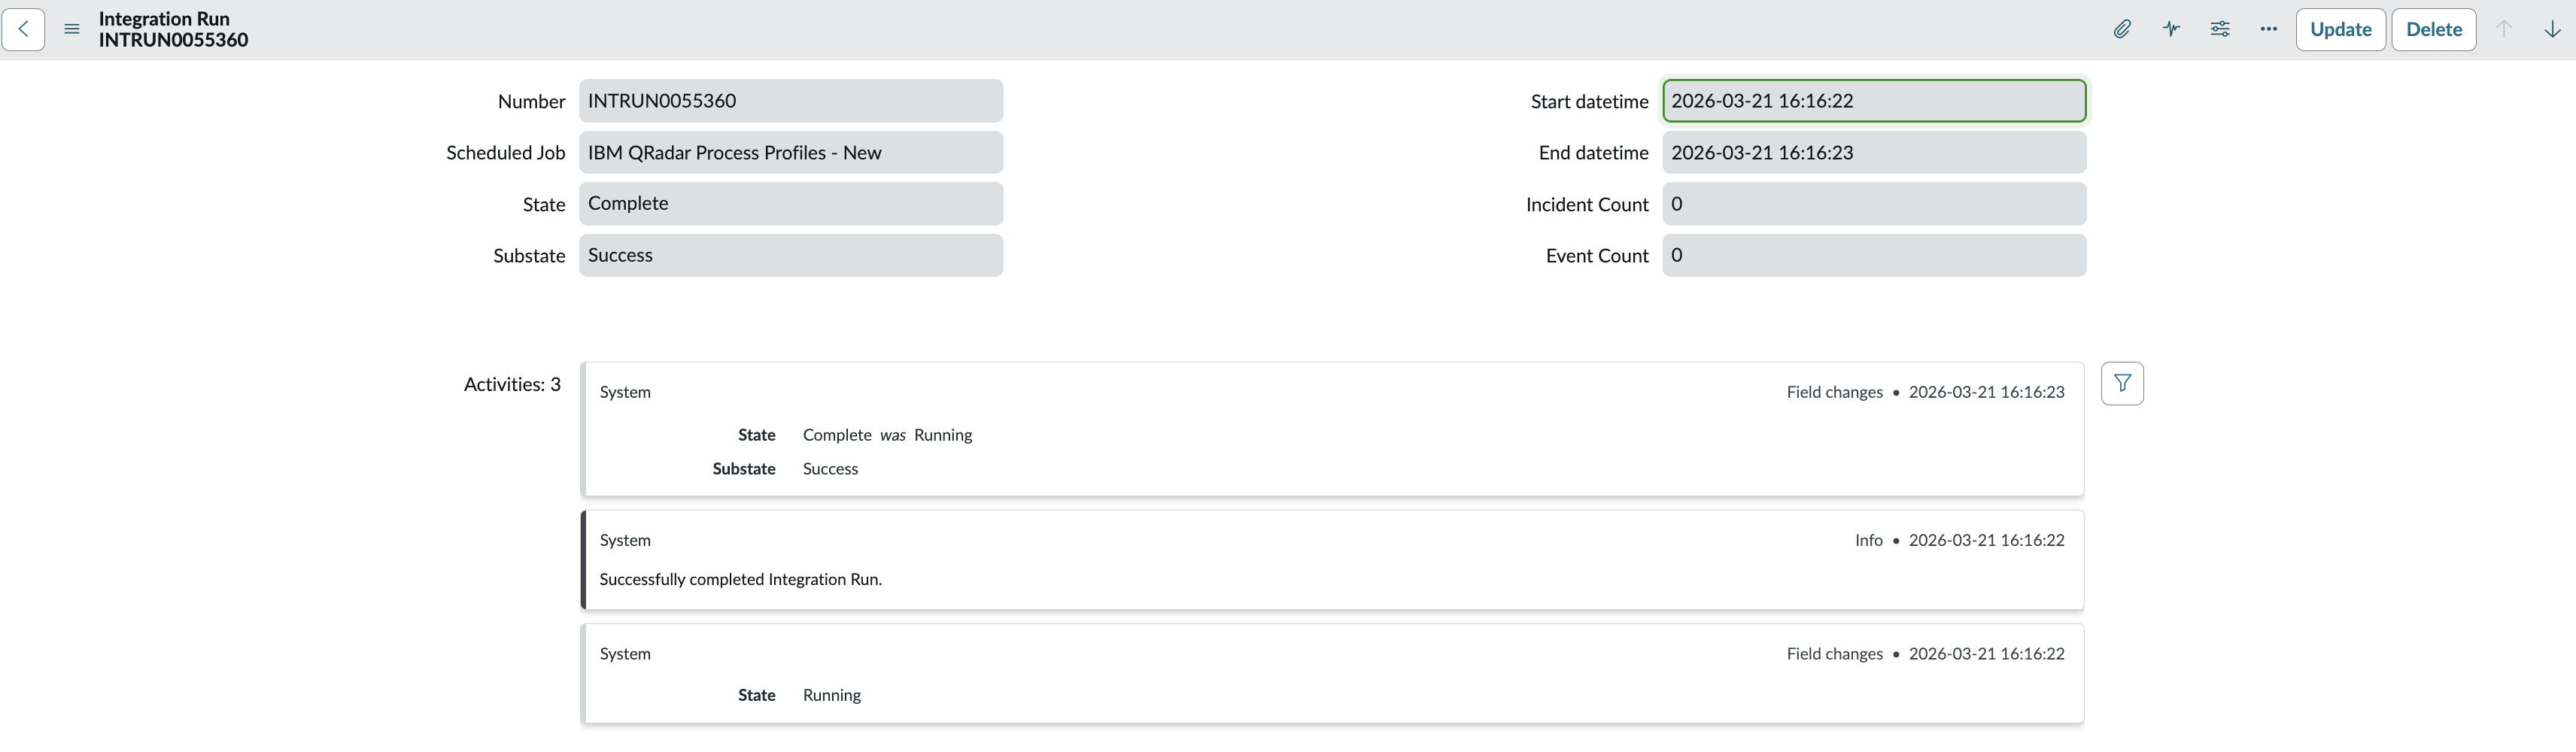Click the Delete button
This screenshot has height=752, width=2576.
(x=2433, y=29)
